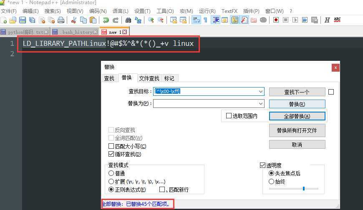The height and width of the screenshot is (210, 363).
Task: Enable the . 匹配新行 checkbox
Action: pos(162,190)
